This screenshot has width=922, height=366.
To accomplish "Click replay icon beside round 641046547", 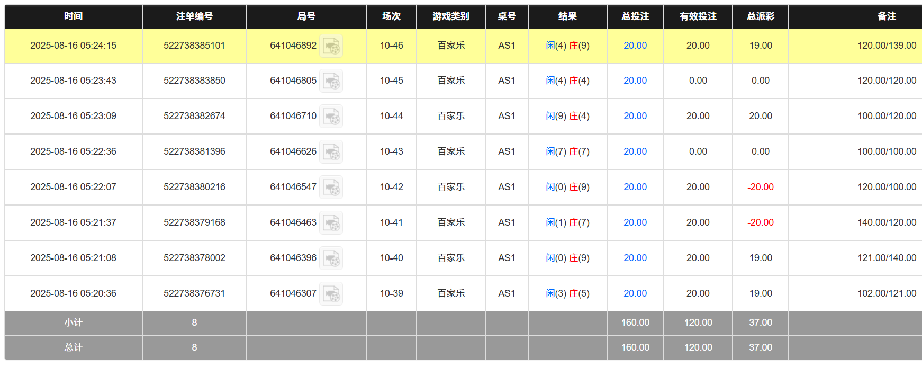I will 331,188.
